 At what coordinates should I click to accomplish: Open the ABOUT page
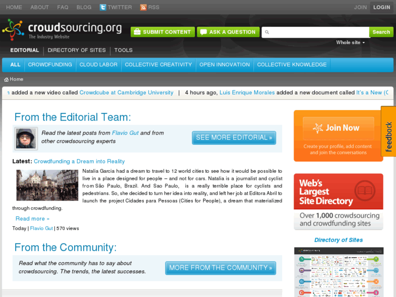click(x=40, y=7)
